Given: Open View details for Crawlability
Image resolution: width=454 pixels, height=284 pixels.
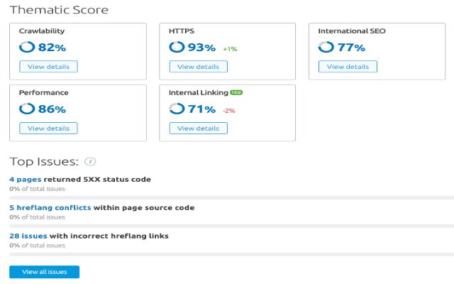Looking at the screenshot, I should 48,67.
